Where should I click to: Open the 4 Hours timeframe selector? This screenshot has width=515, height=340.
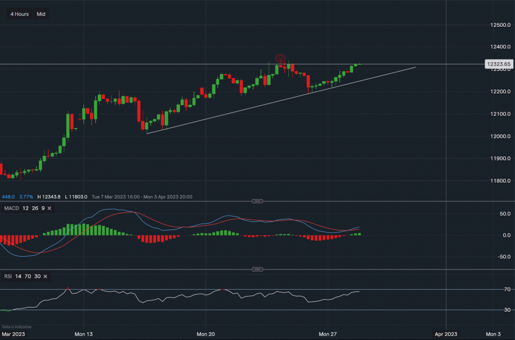[19, 14]
